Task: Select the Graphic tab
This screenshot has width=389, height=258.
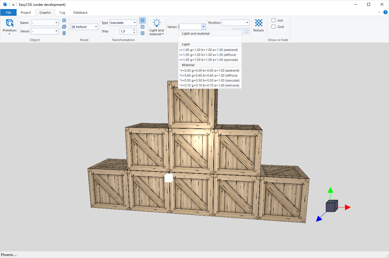Action: [x=45, y=13]
